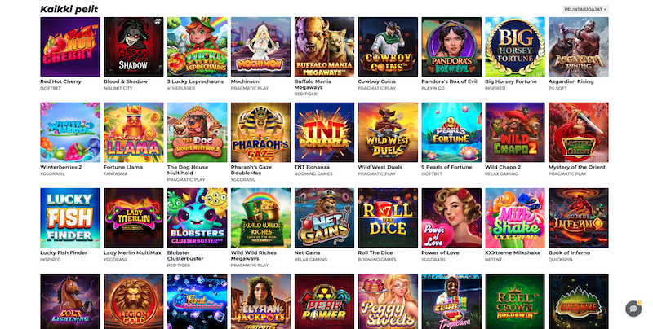Launch Blood & Shadow game tile
The image size is (653, 329).
(x=134, y=46)
